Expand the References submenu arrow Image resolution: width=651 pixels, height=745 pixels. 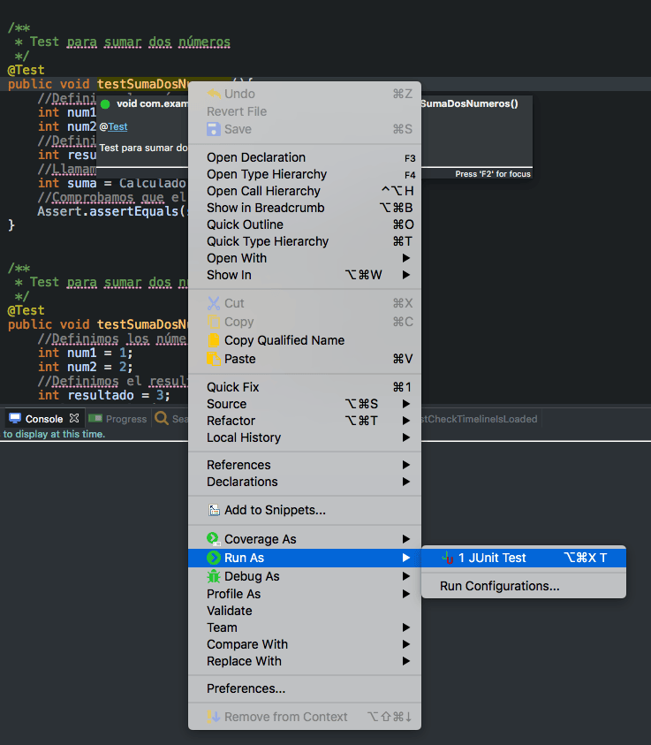tap(406, 465)
